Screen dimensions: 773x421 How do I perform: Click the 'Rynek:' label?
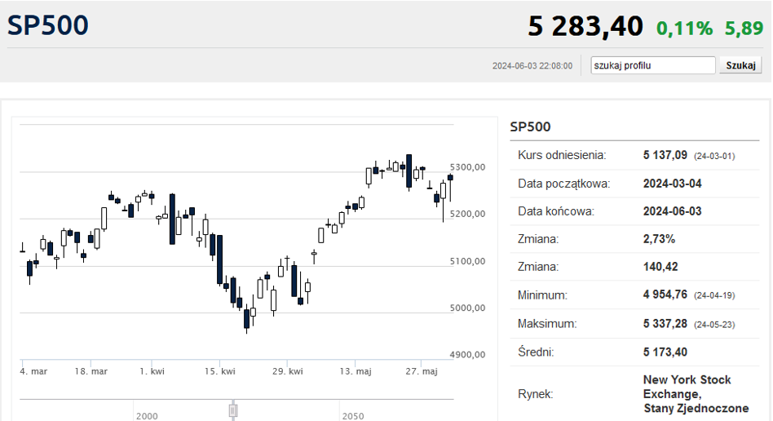tap(536, 394)
